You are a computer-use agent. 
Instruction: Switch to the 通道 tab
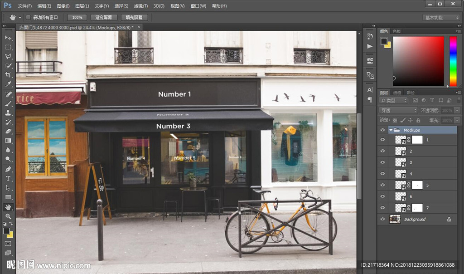click(x=397, y=92)
